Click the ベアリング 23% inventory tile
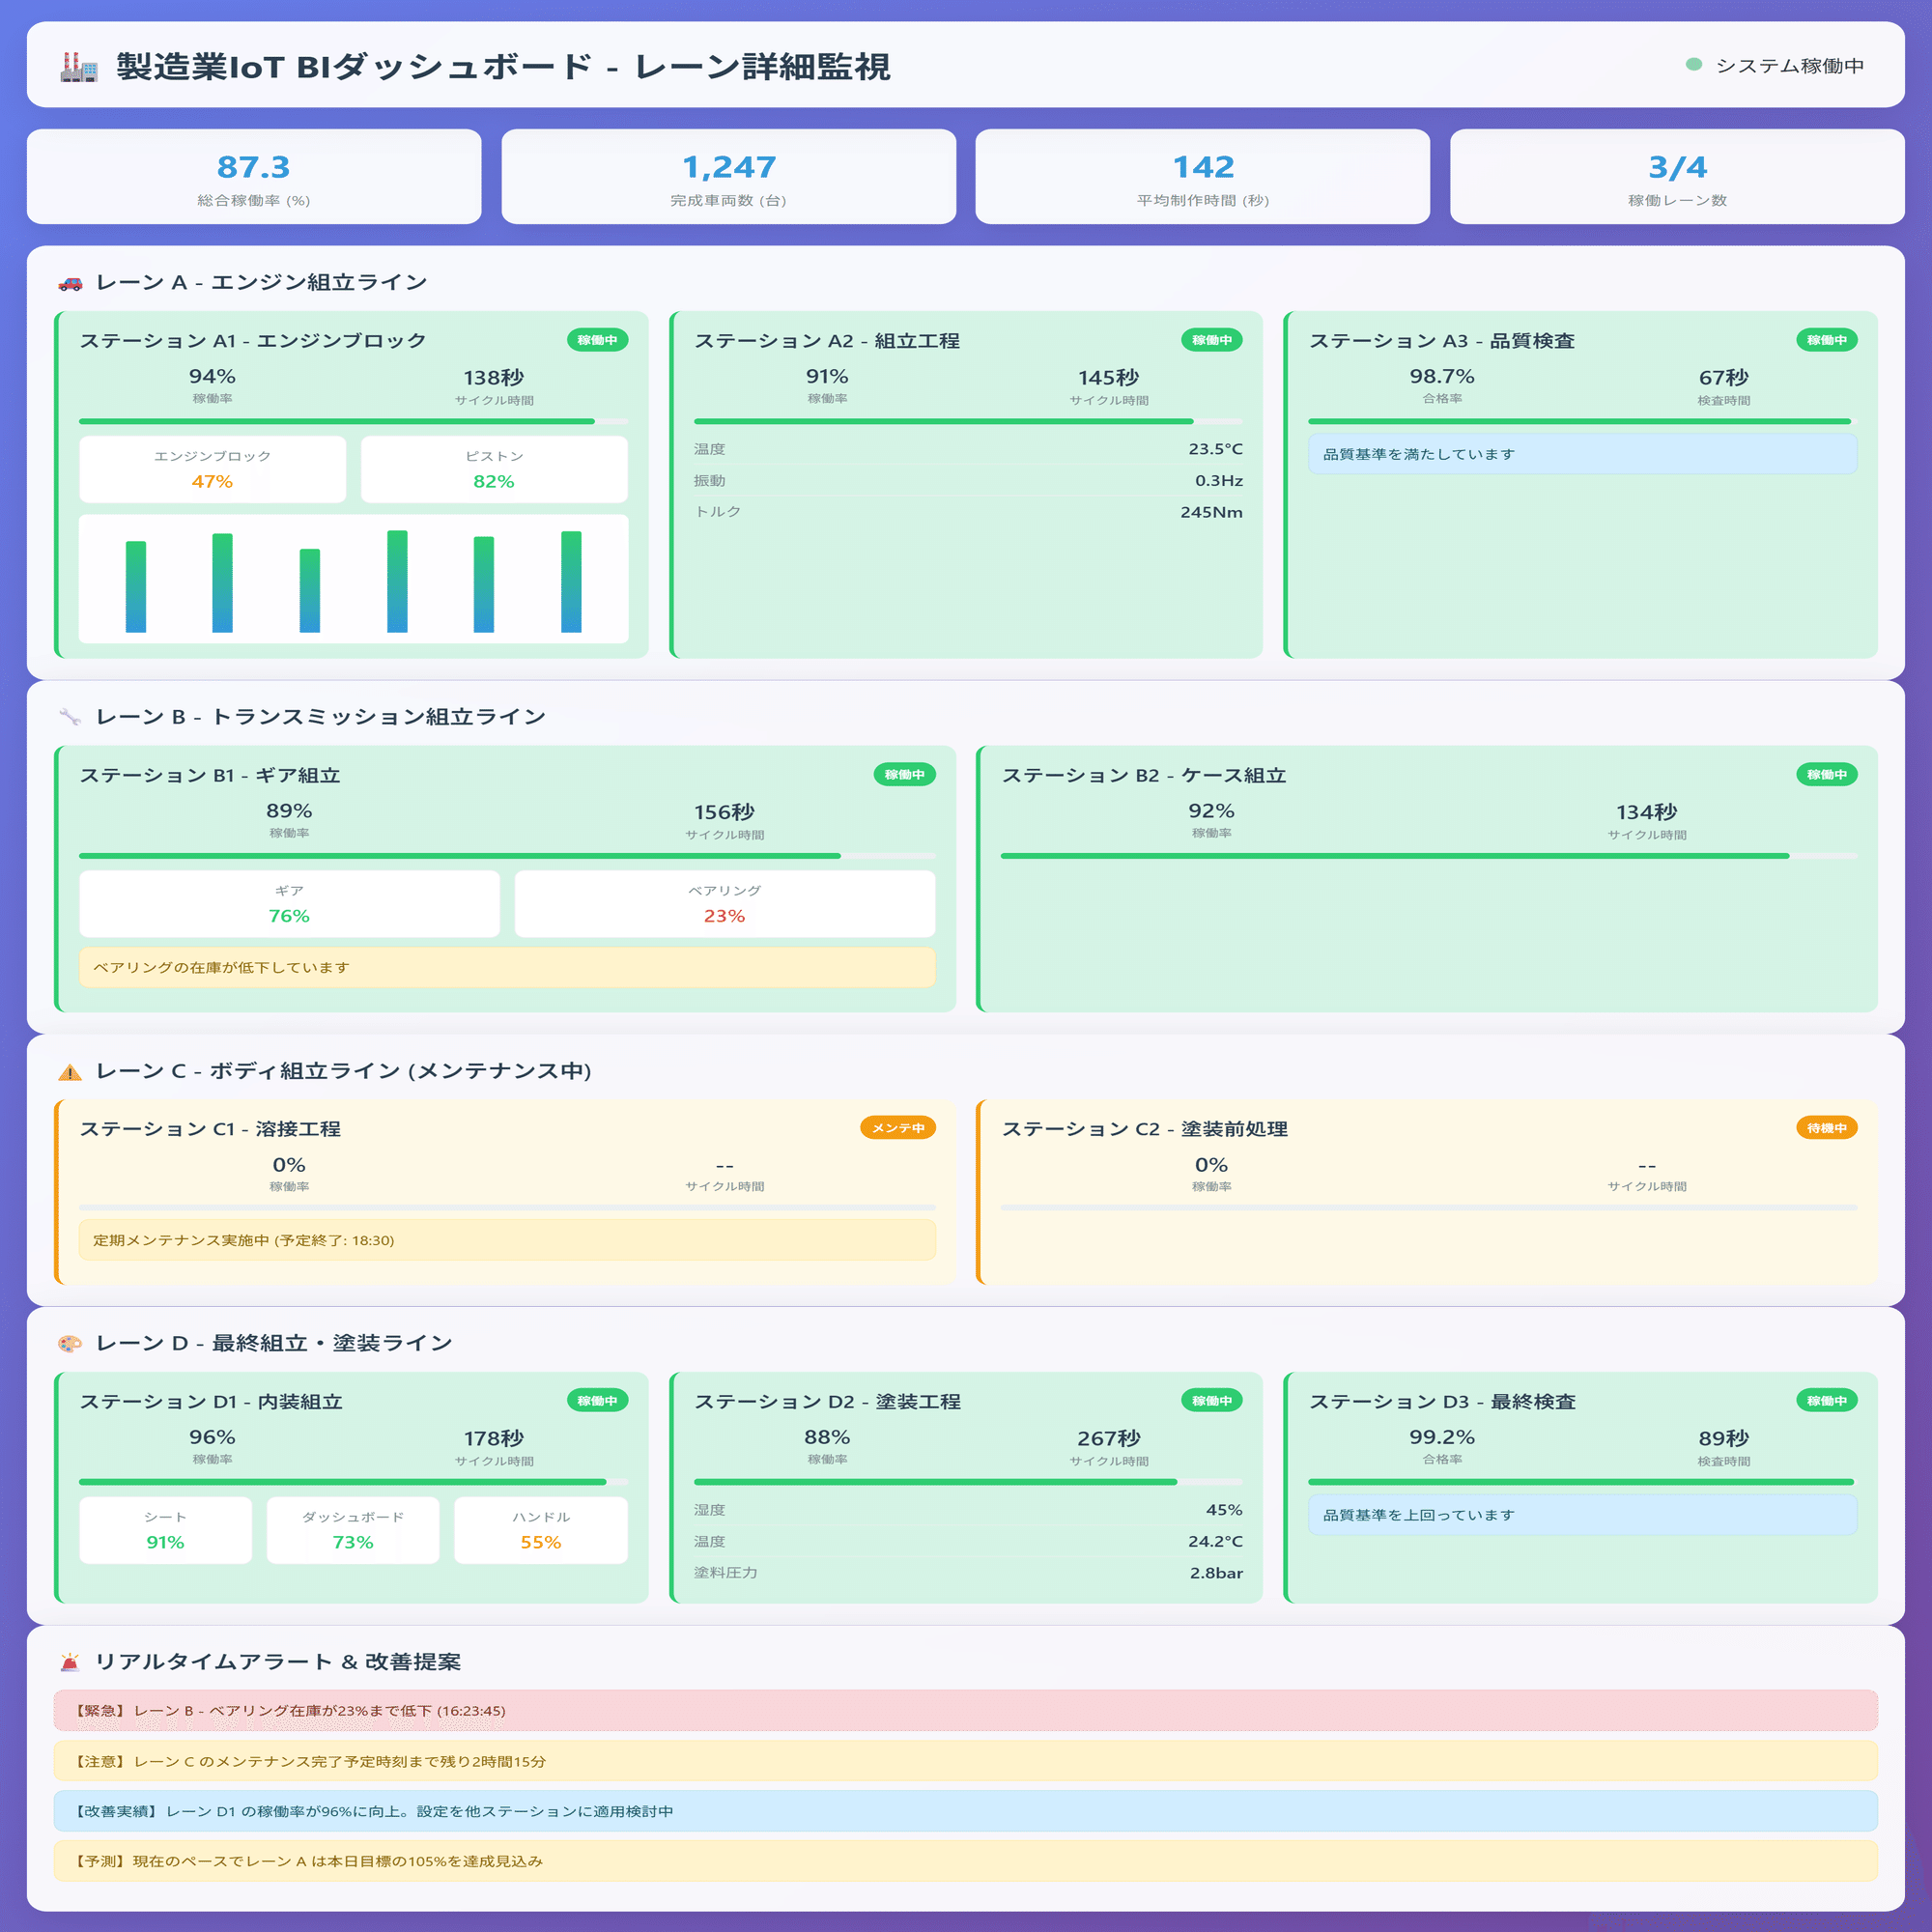 [x=724, y=904]
